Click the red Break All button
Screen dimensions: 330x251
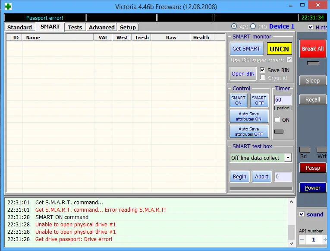pos(313,49)
